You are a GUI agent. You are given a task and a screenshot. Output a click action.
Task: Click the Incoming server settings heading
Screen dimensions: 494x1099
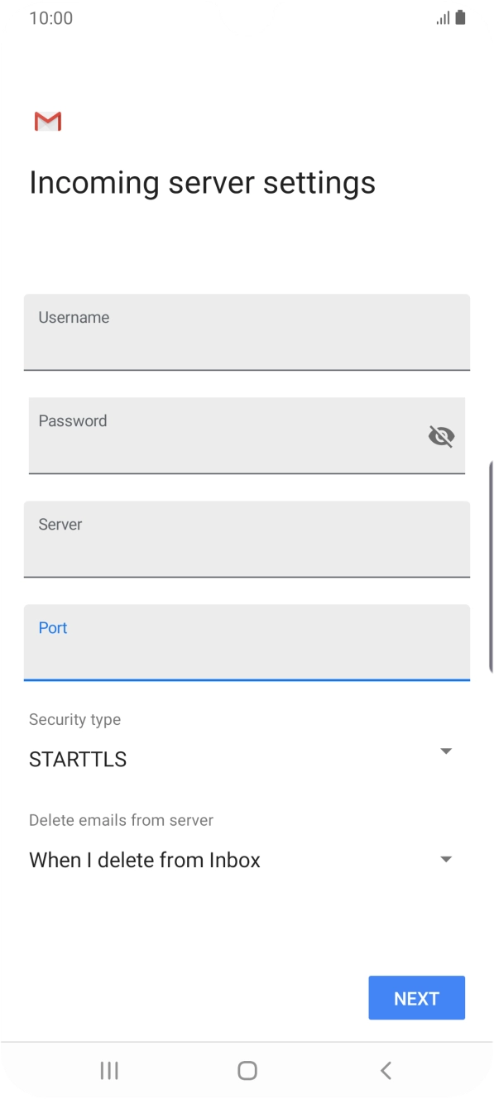point(202,182)
